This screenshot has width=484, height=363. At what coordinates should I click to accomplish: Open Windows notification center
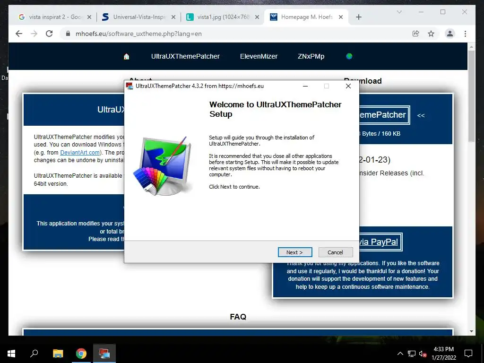click(x=468, y=354)
